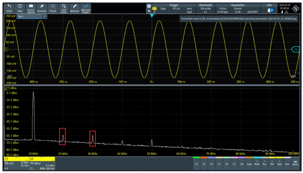Turn on the Logic channel button

(249, 164)
